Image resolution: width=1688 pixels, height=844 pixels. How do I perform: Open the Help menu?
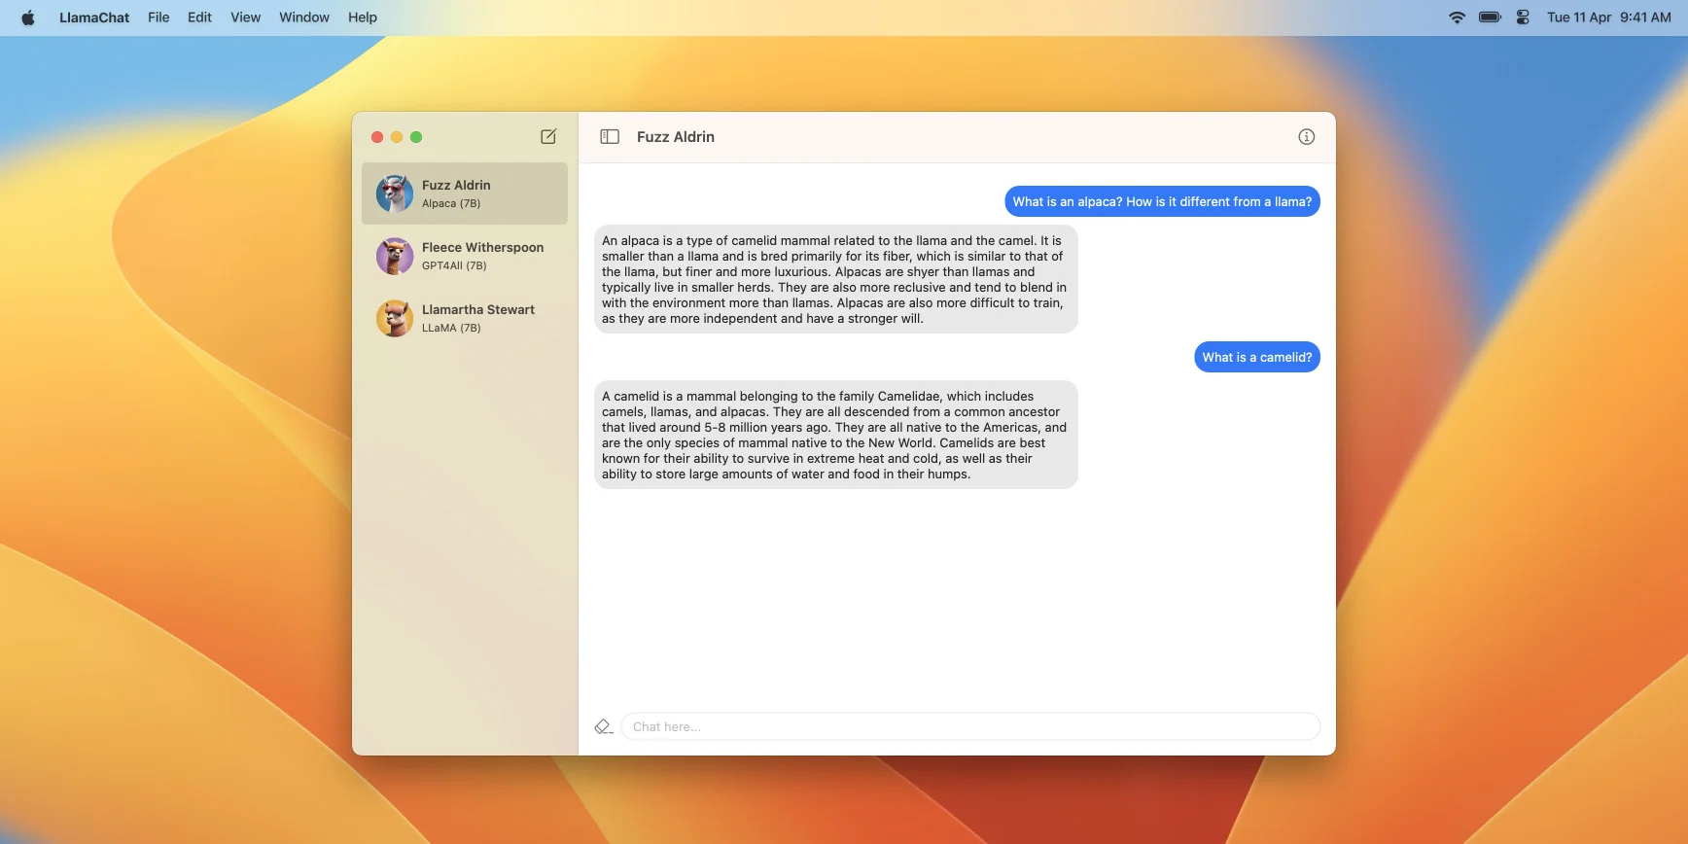pos(362,18)
